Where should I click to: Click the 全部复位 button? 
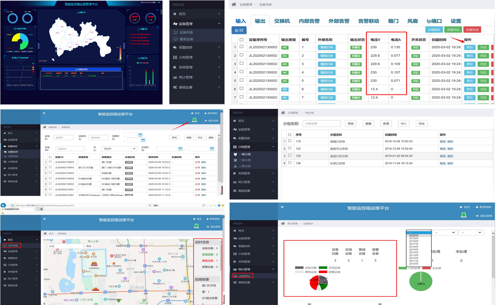(x=434, y=30)
